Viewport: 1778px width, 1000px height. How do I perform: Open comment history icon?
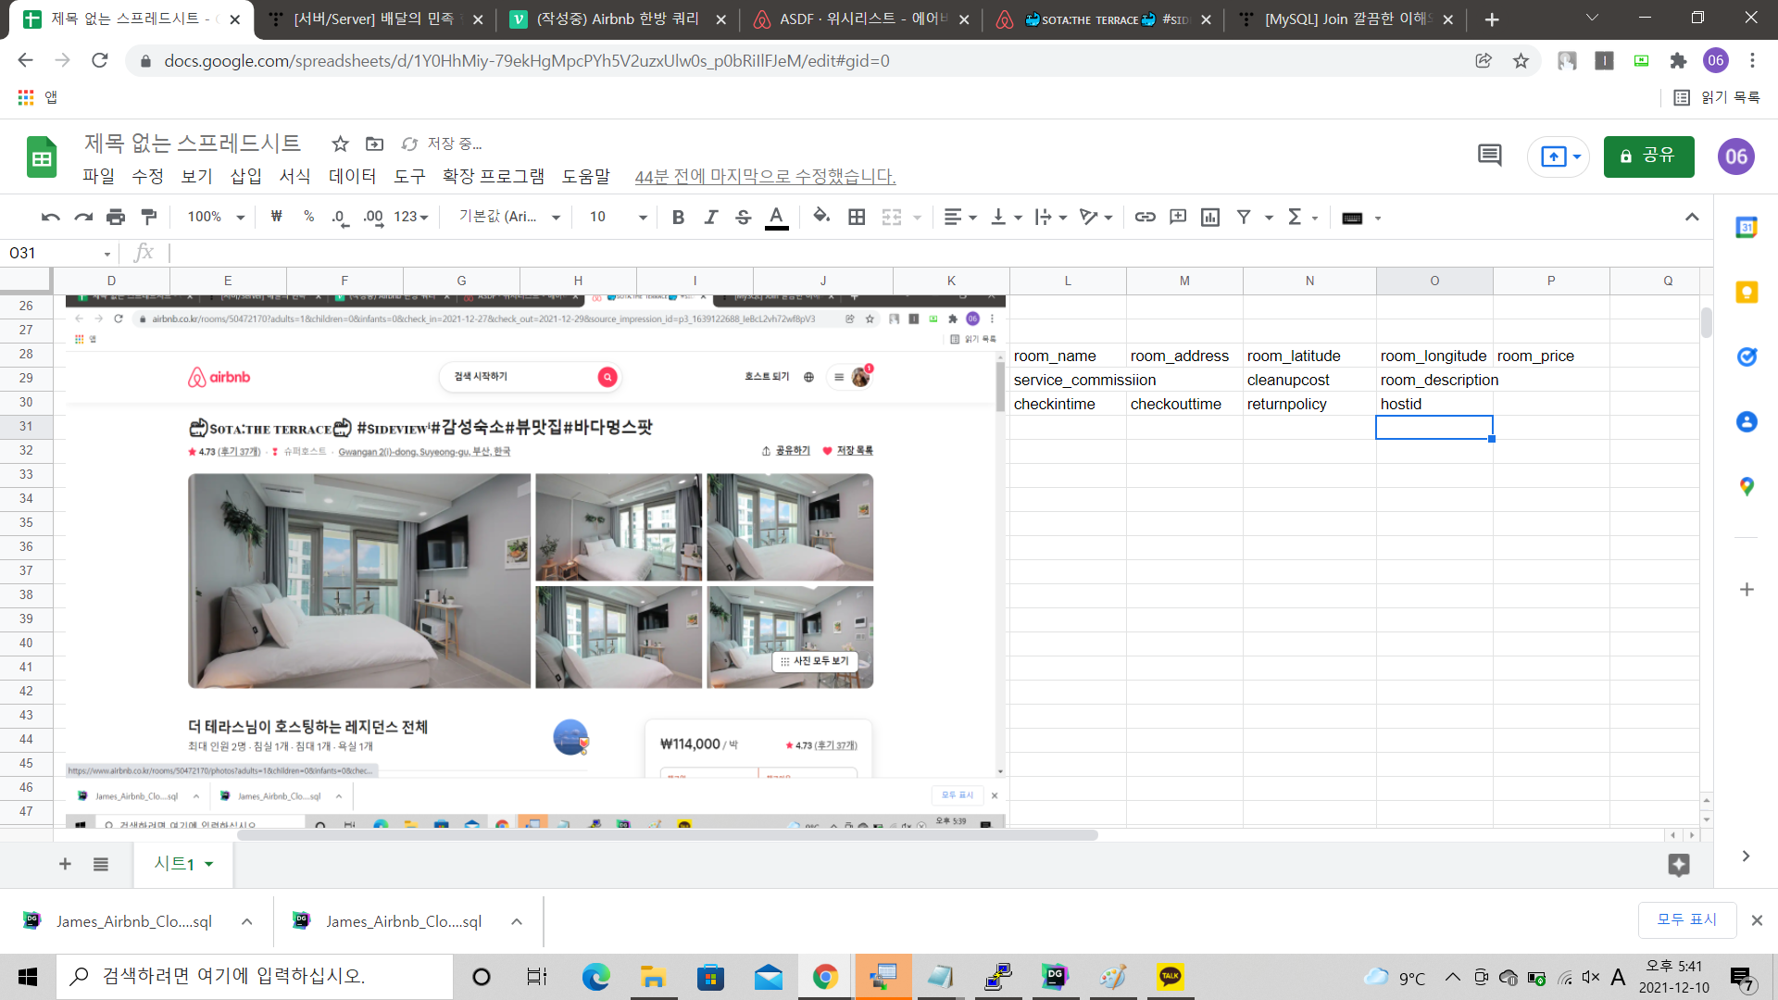(1489, 156)
